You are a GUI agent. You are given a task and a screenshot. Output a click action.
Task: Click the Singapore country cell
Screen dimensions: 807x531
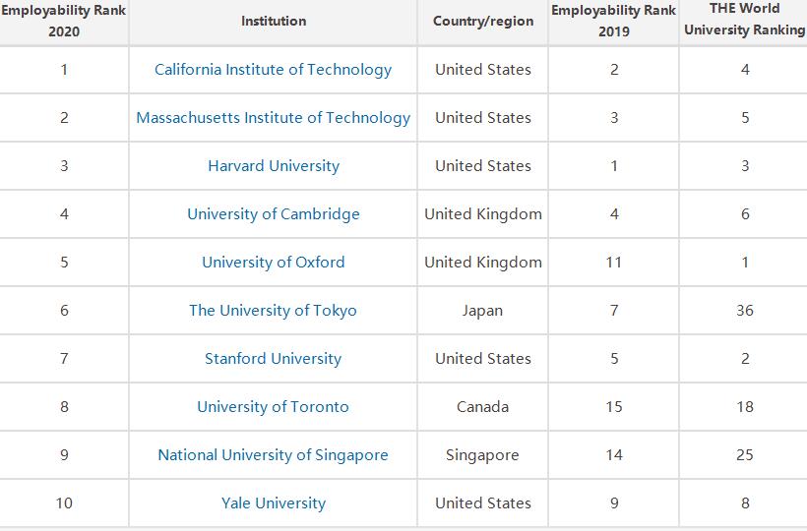click(x=482, y=455)
